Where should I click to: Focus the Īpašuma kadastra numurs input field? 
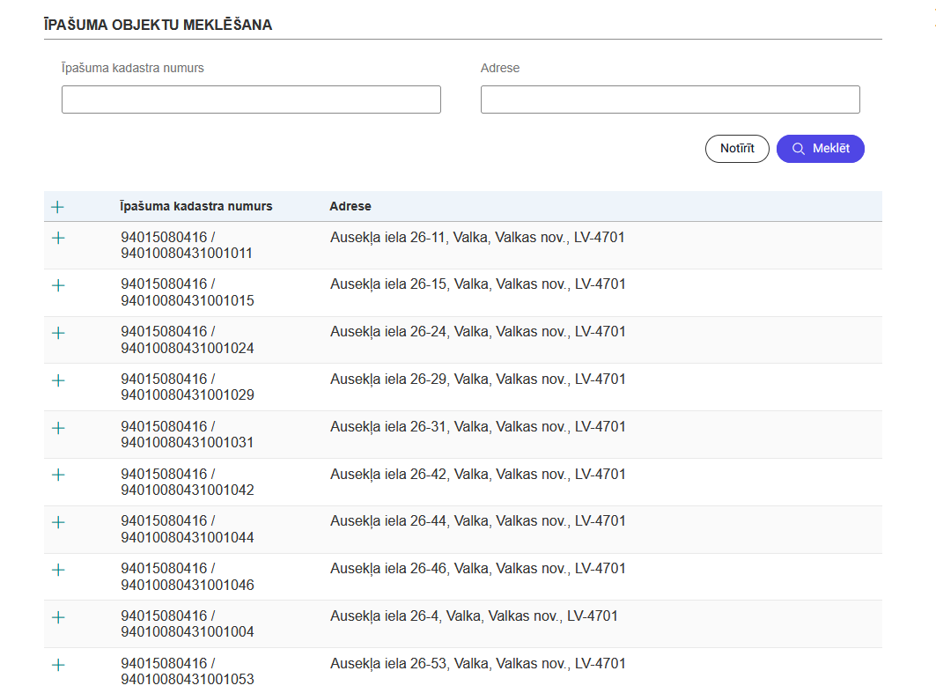point(251,100)
